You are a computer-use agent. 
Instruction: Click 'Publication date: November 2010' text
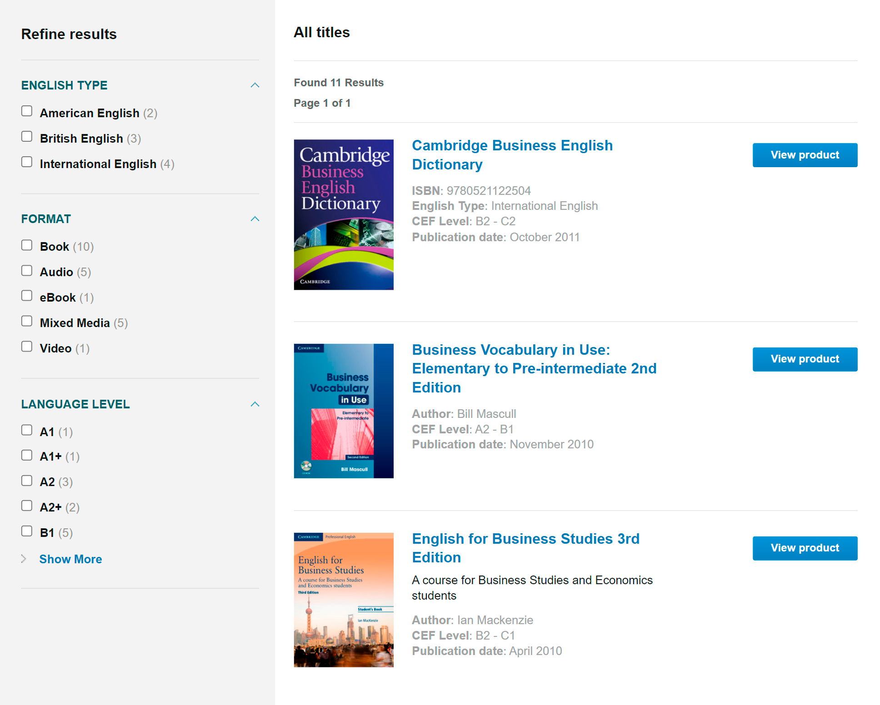pyautogui.click(x=503, y=444)
